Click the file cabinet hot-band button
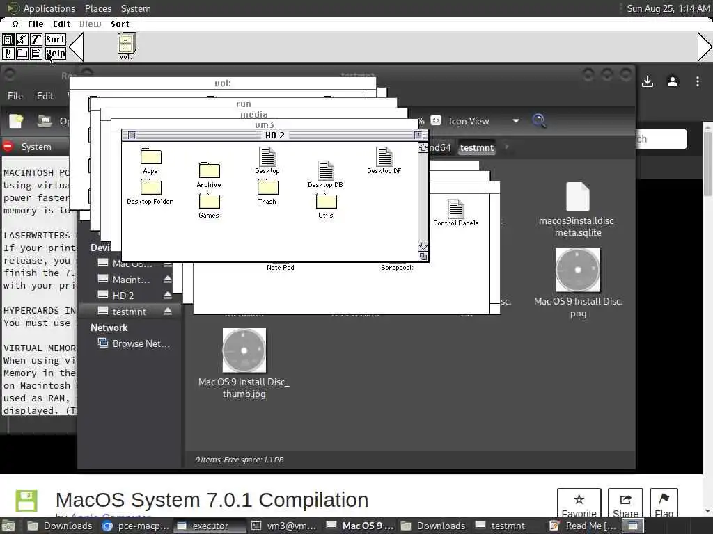The image size is (713, 534). point(8,40)
